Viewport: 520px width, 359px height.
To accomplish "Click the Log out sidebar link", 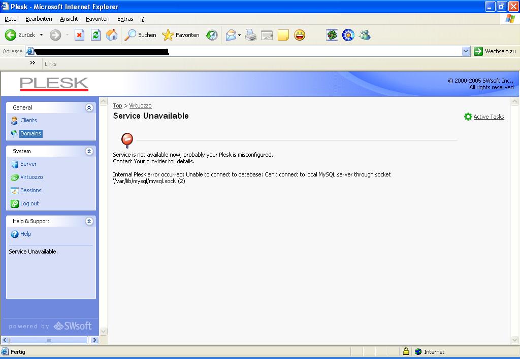I will (29, 204).
